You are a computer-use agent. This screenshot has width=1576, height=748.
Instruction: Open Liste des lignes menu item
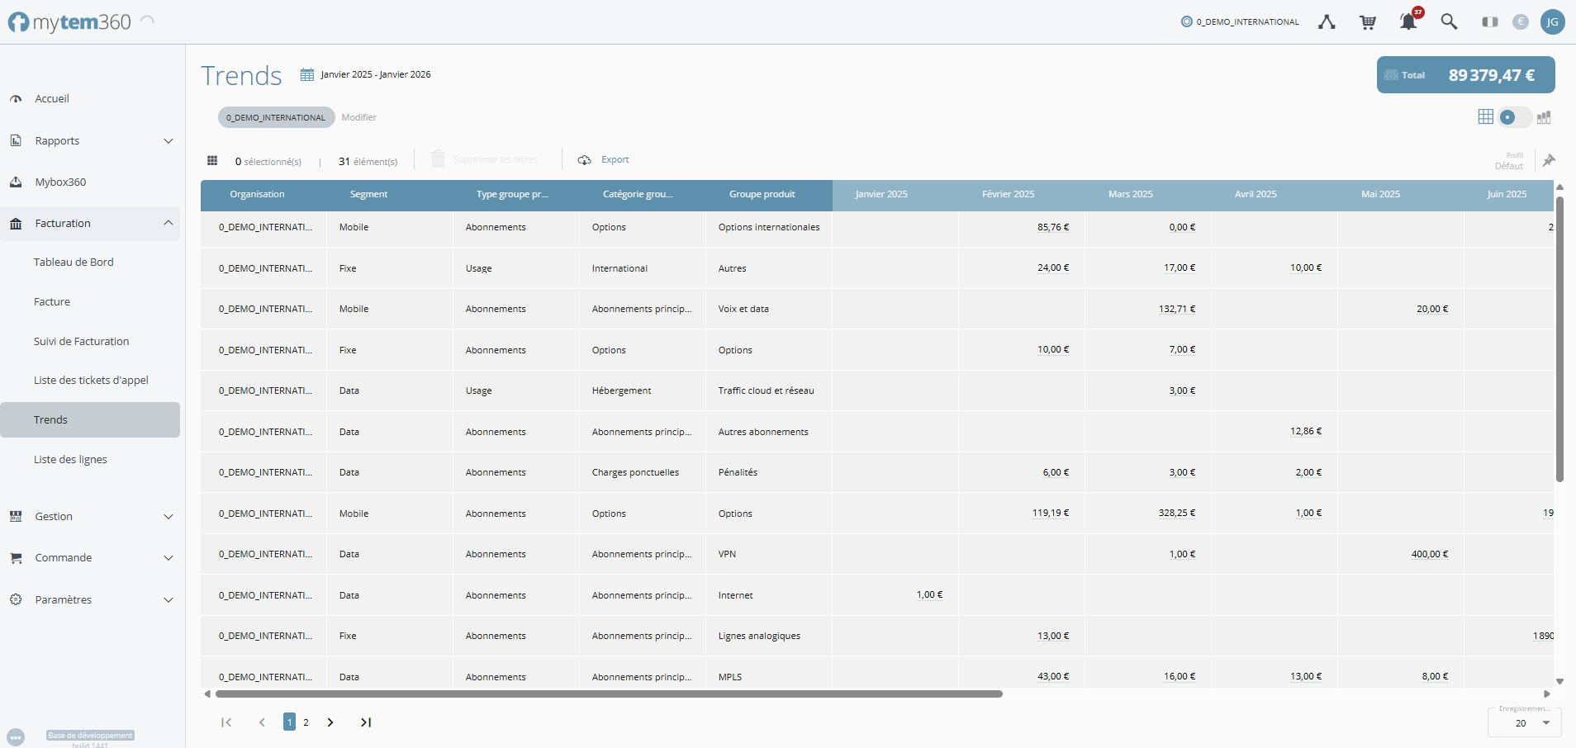click(x=70, y=460)
